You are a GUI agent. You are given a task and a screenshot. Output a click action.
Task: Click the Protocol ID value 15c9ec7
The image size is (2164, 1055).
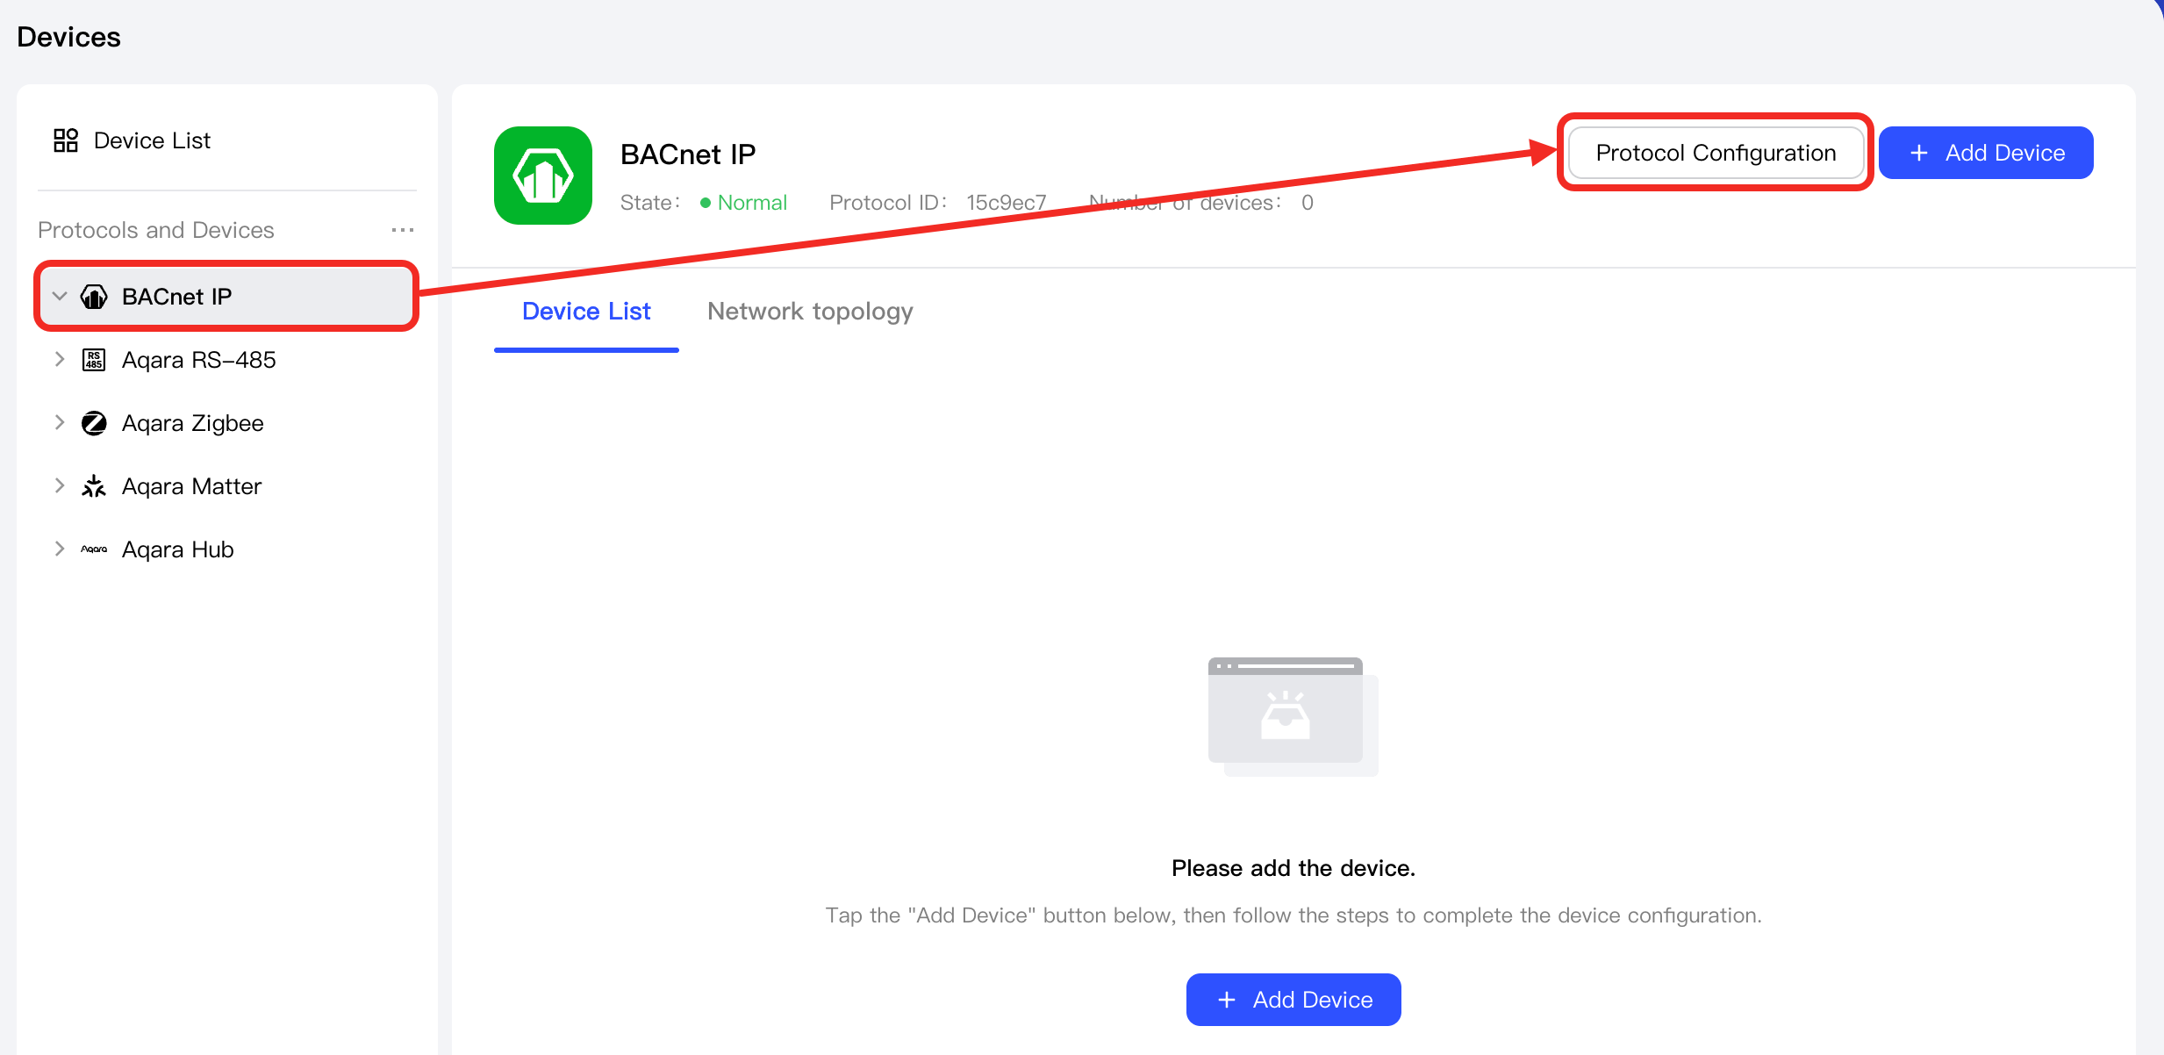point(1007,203)
